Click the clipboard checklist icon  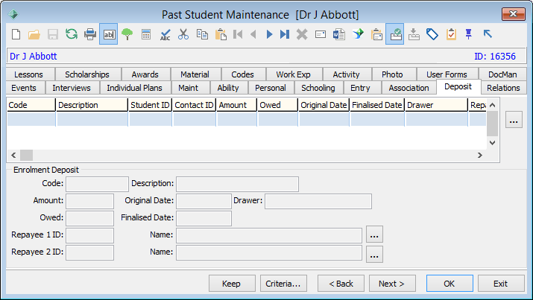(451, 34)
